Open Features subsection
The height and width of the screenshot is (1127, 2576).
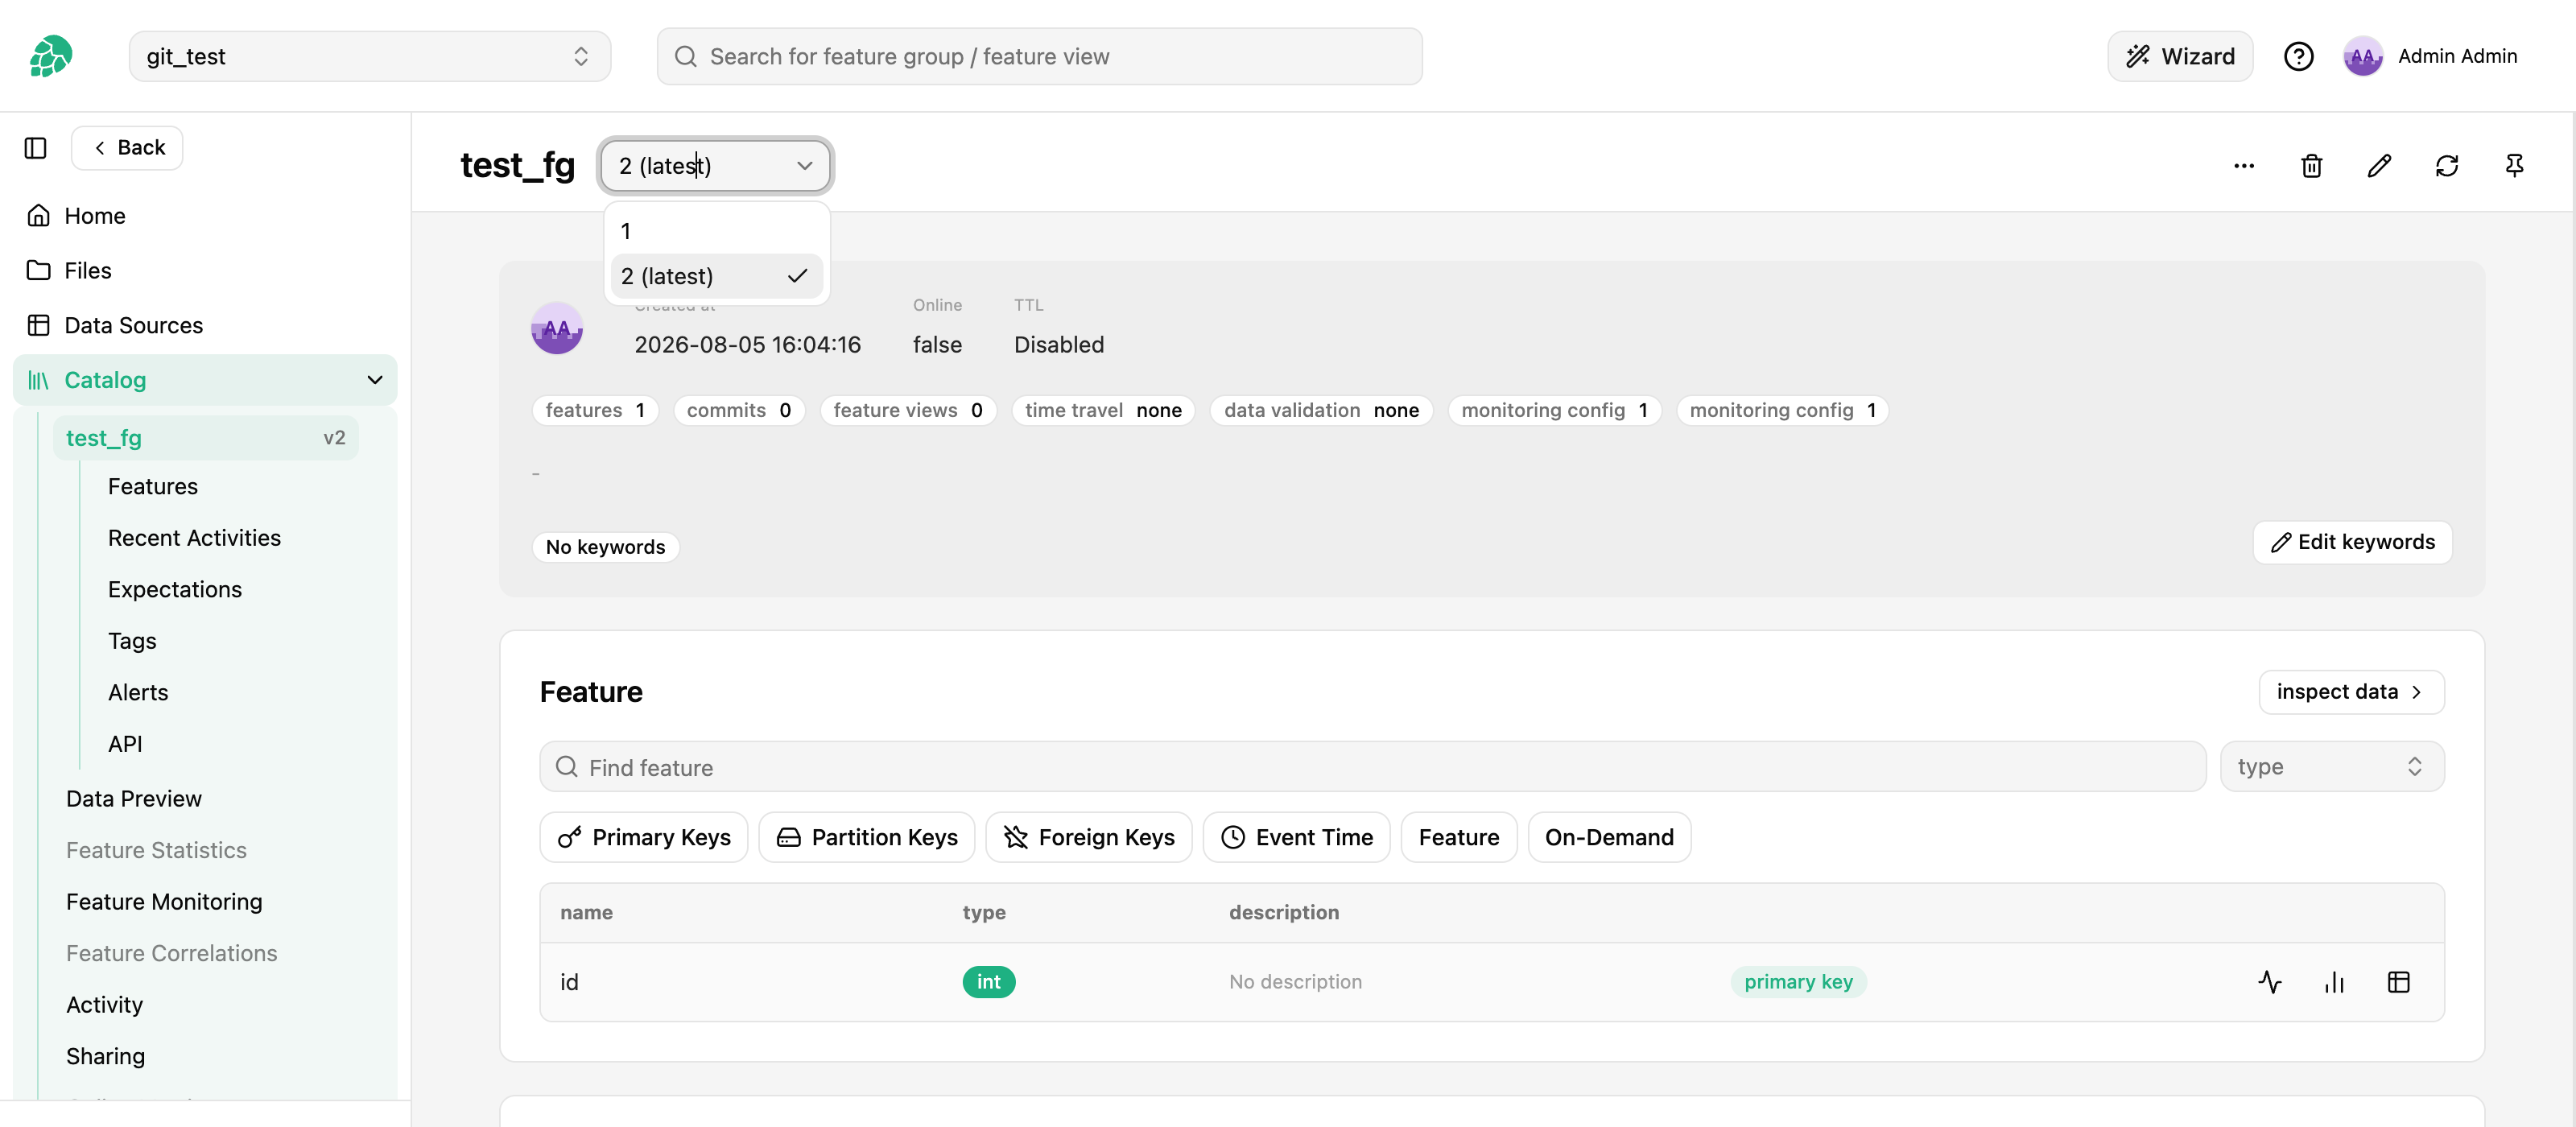coord(153,486)
